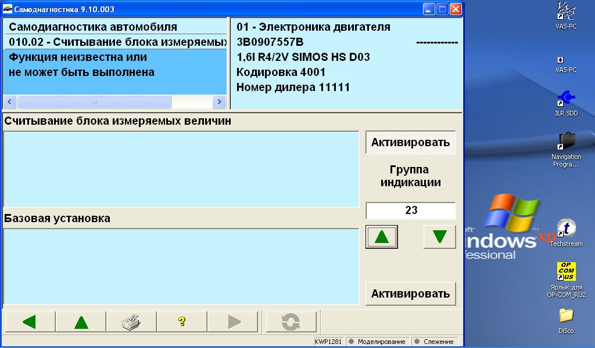Open help with the yellow question mark
Image resolution: width=595 pixels, height=348 pixels.
pyautogui.click(x=182, y=322)
